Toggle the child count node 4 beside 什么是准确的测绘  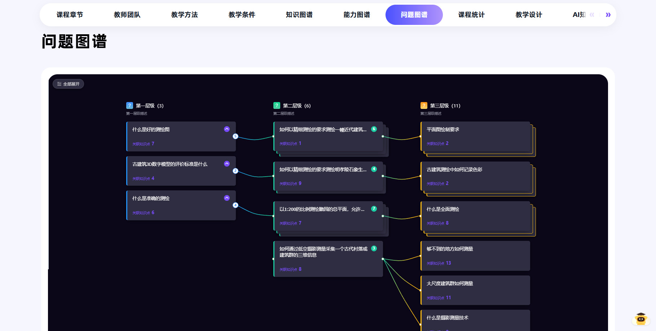(x=235, y=205)
